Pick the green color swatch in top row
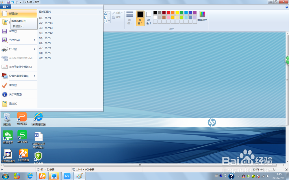The image size is (289, 180). (x=181, y=13)
